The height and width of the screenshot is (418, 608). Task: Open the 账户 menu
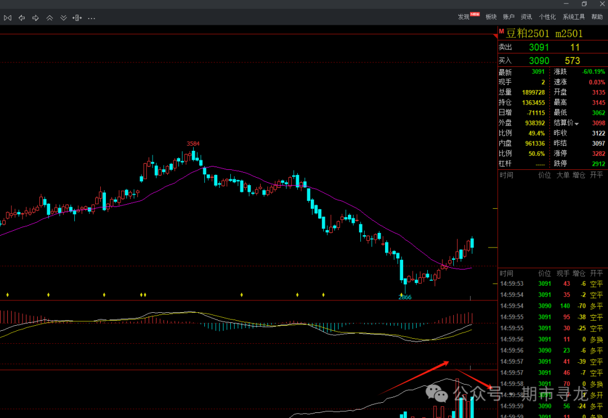[508, 17]
